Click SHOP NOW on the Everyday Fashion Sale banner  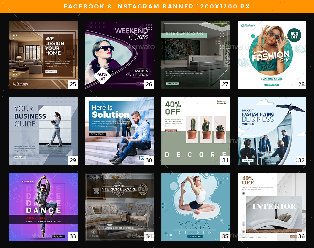click(x=272, y=85)
